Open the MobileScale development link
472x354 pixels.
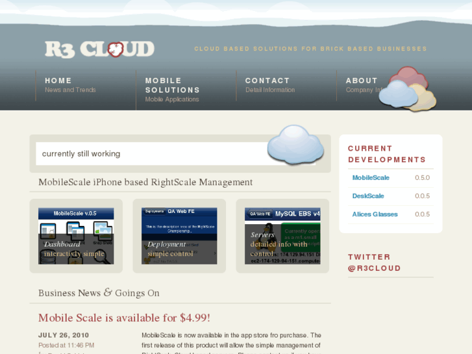(x=371, y=178)
